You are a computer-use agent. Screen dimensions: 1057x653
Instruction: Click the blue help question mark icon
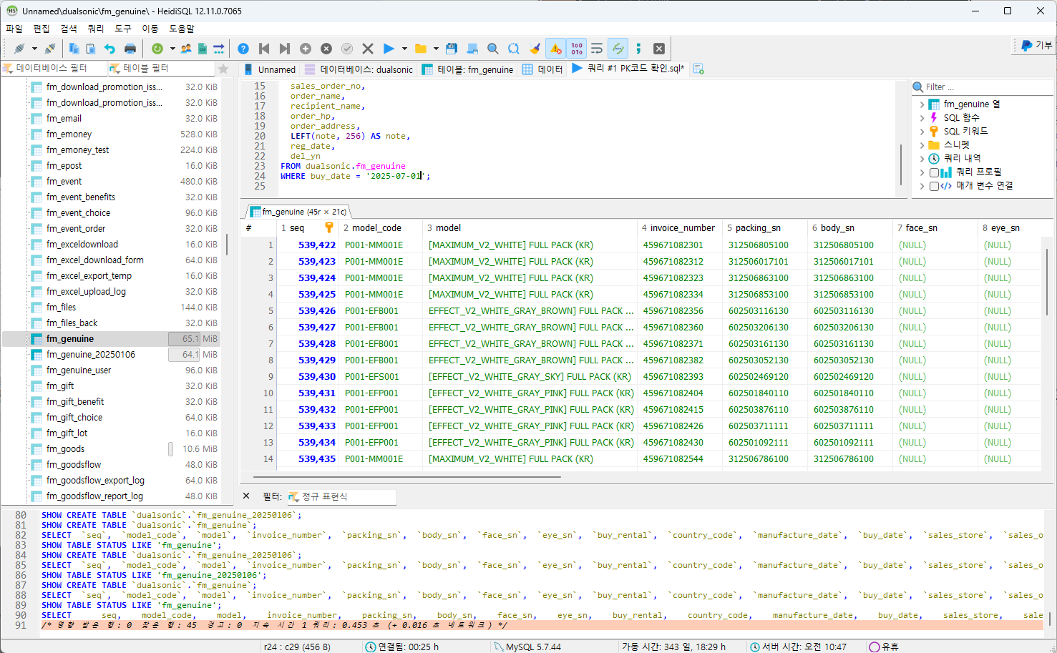(243, 49)
